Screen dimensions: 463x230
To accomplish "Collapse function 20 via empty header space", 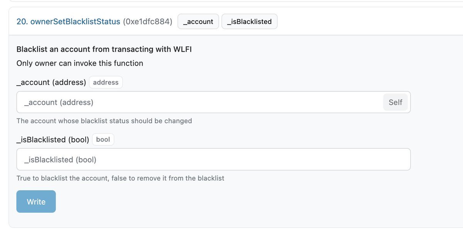I will 367,22.
